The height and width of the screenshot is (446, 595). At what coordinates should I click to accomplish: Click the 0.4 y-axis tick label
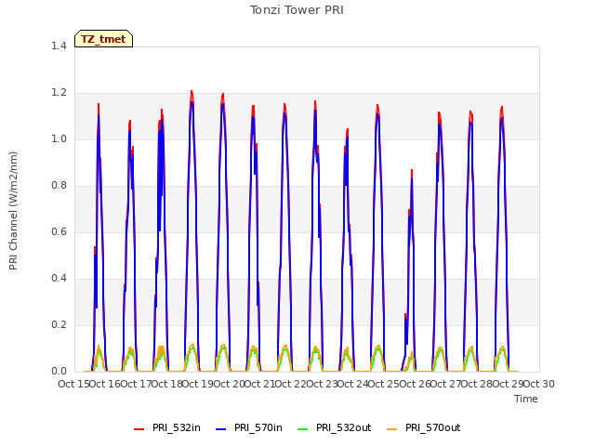[59, 279]
